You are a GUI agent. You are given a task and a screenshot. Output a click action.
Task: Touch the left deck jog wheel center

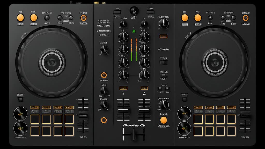[52, 63]
